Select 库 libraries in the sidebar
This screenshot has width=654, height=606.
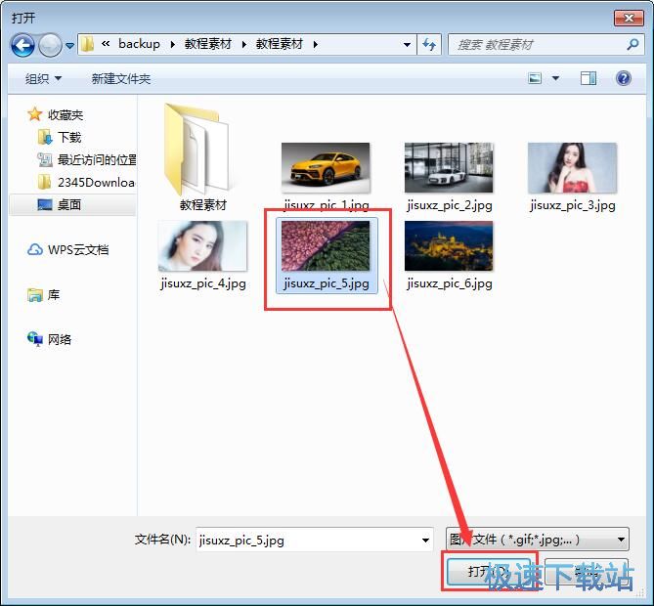[54, 295]
